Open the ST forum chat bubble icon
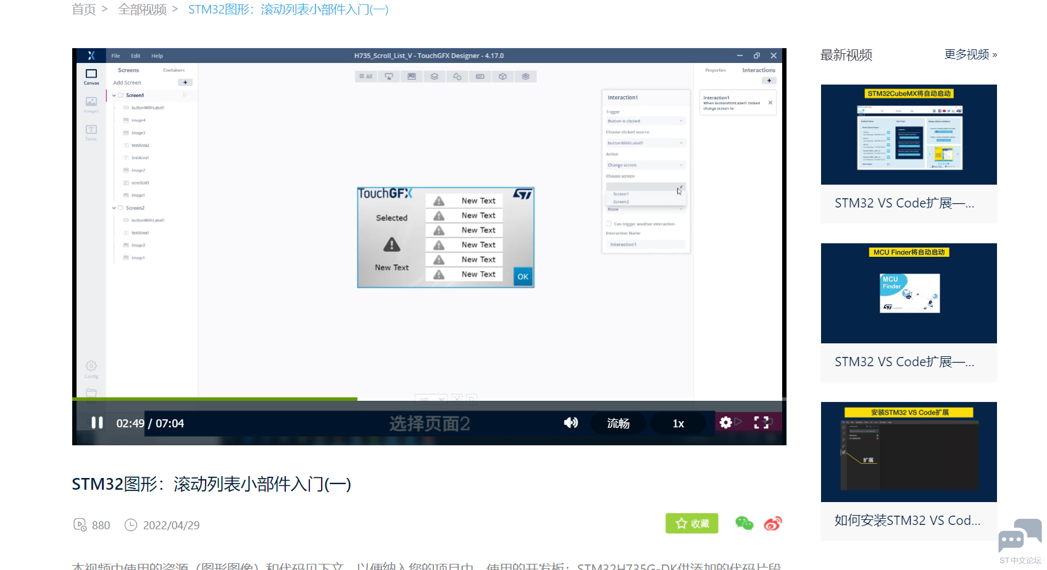Screen dimensions: 1047x570 click(1020, 535)
